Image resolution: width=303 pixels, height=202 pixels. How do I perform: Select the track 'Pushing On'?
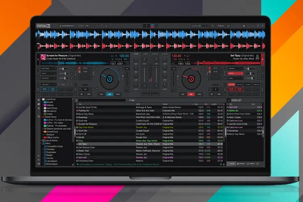[149, 111]
